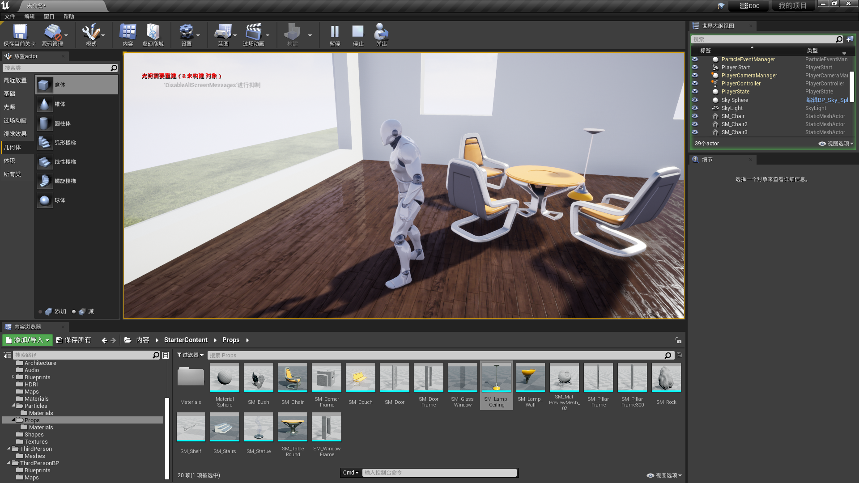Collapse the Props folder tree node
Image resolution: width=859 pixels, height=483 pixels.
[13, 419]
